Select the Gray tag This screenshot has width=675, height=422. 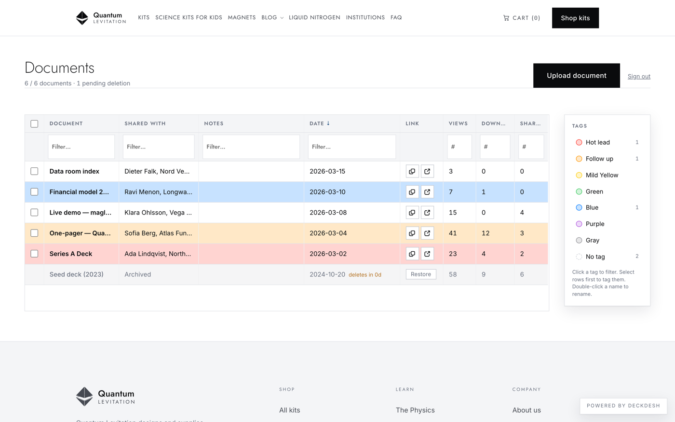coord(607,240)
